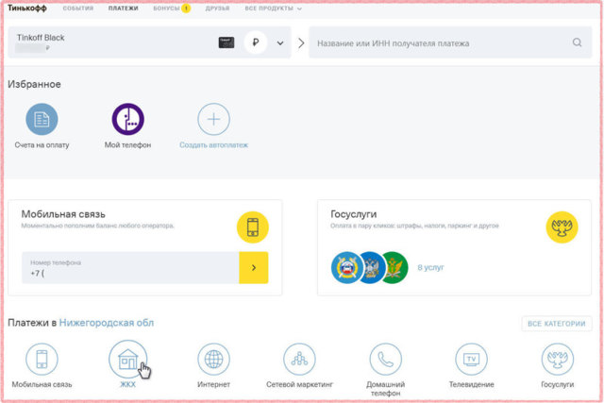Click the plus icon to add autopayment

pos(214,119)
